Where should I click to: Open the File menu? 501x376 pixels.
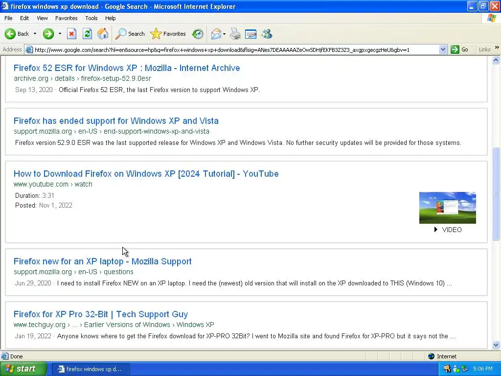[8, 18]
